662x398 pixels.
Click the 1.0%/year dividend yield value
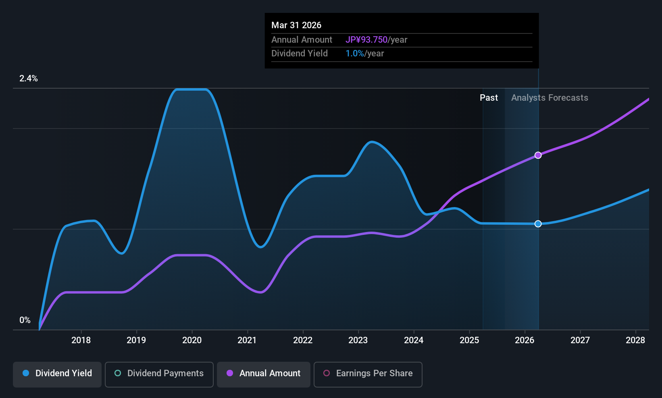[x=364, y=54]
